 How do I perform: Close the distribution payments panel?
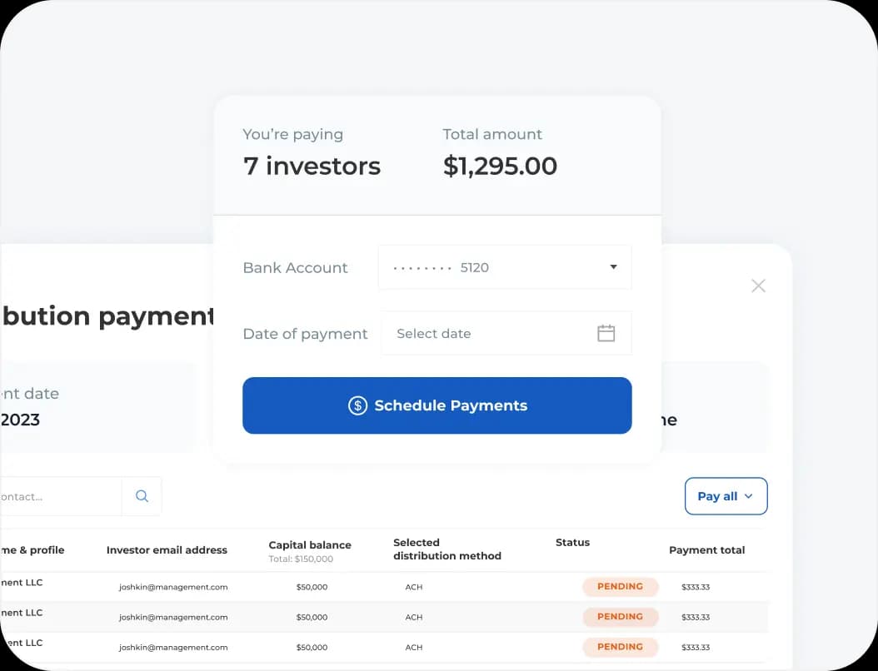click(x=758, y=286)
